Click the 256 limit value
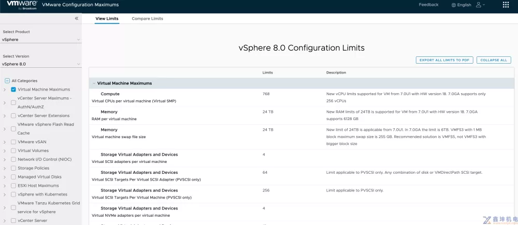Image resolution: width=518 pixels, height=225 pixels. (x=266, y=190)
